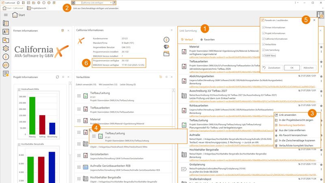This screenshot has width=325, height=183.
Task: Show Zuletzt verwendet (10) list
Action: 86,85
